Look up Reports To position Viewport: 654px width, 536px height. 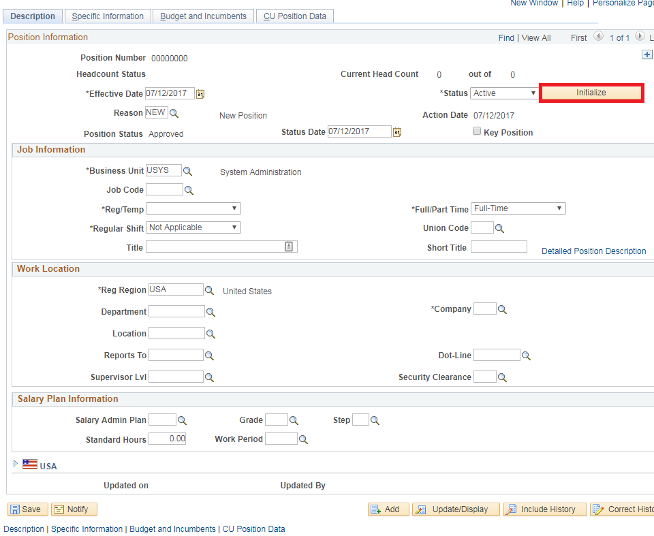click(209, 356)
